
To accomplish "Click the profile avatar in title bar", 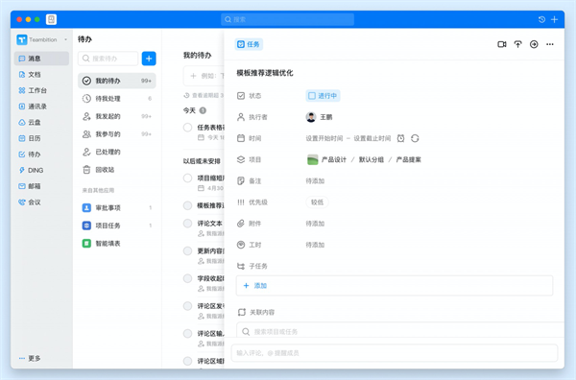I will pyautogui.click(x=52, y=19).
